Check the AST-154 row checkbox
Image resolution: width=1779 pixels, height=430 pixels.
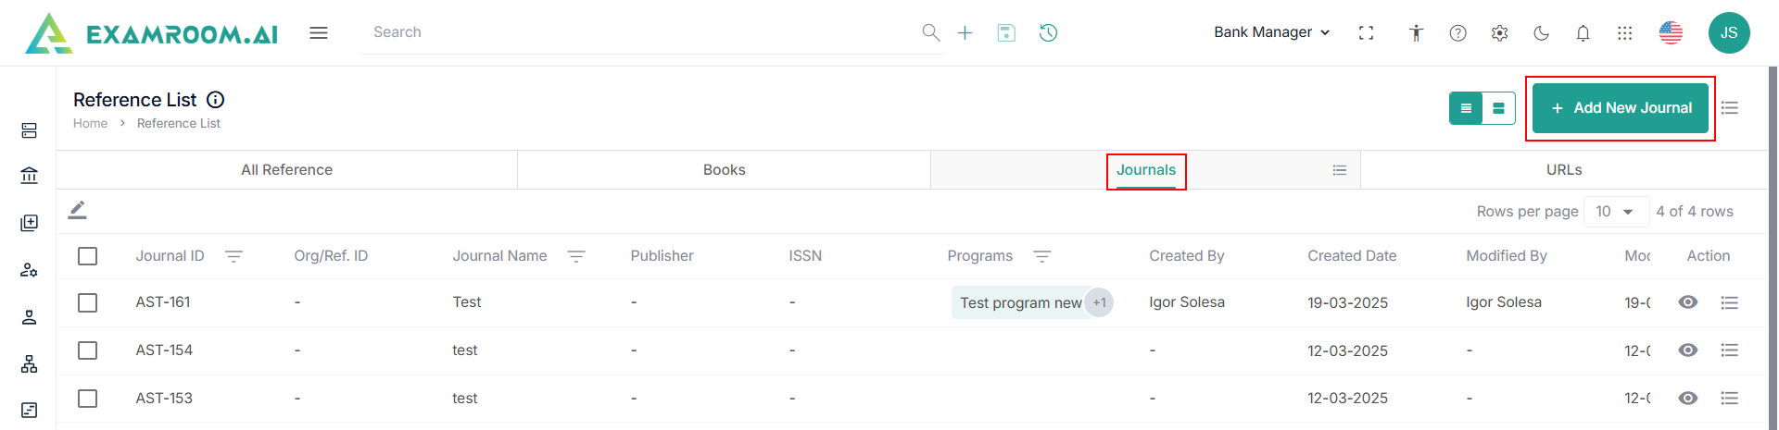click(x=88, y=350)
